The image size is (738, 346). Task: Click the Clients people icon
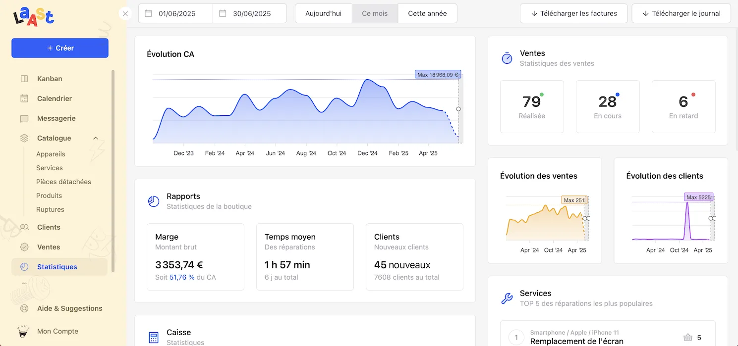click(24, 227)
